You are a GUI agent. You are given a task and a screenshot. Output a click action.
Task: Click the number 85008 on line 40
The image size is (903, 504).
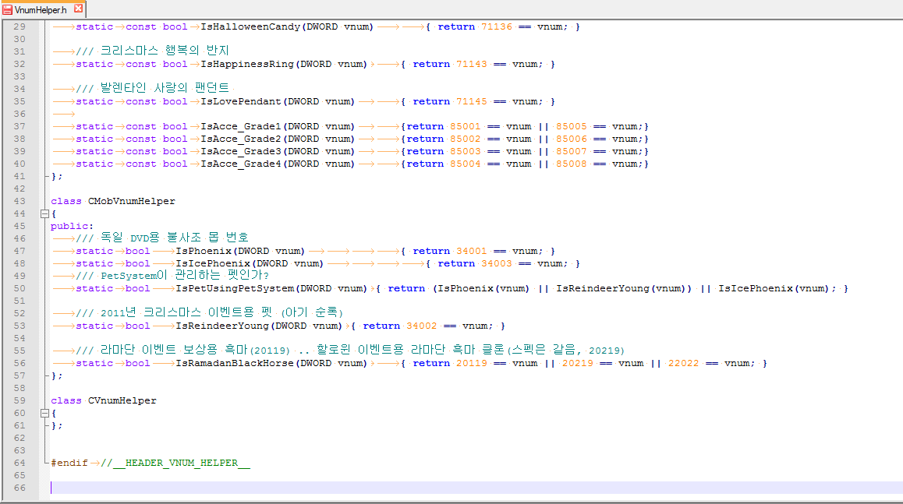[572, 164]
